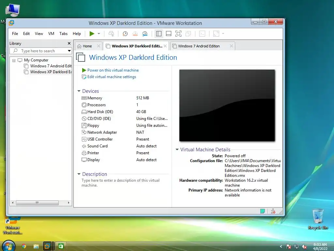Open the View menu
Screen dimensions: 334x251
(39, 34)
